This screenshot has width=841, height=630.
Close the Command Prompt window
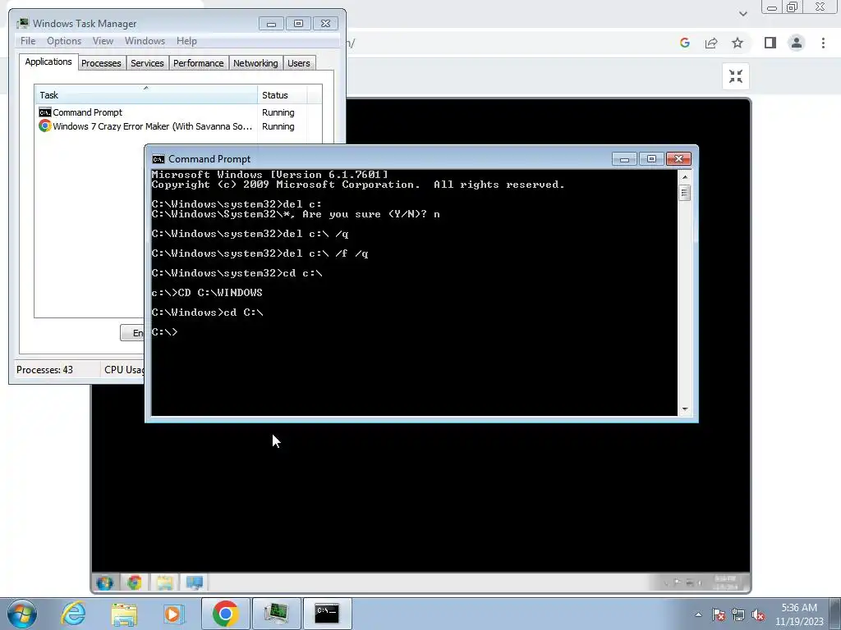coord(678,158)
